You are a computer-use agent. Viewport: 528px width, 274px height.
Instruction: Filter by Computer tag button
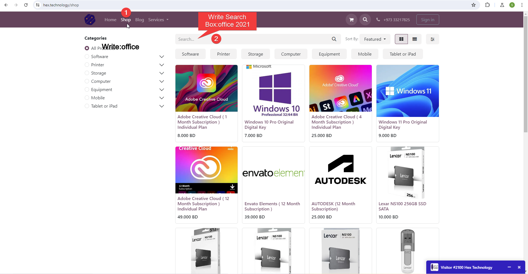pyautogui.click(x=291, y=54)
